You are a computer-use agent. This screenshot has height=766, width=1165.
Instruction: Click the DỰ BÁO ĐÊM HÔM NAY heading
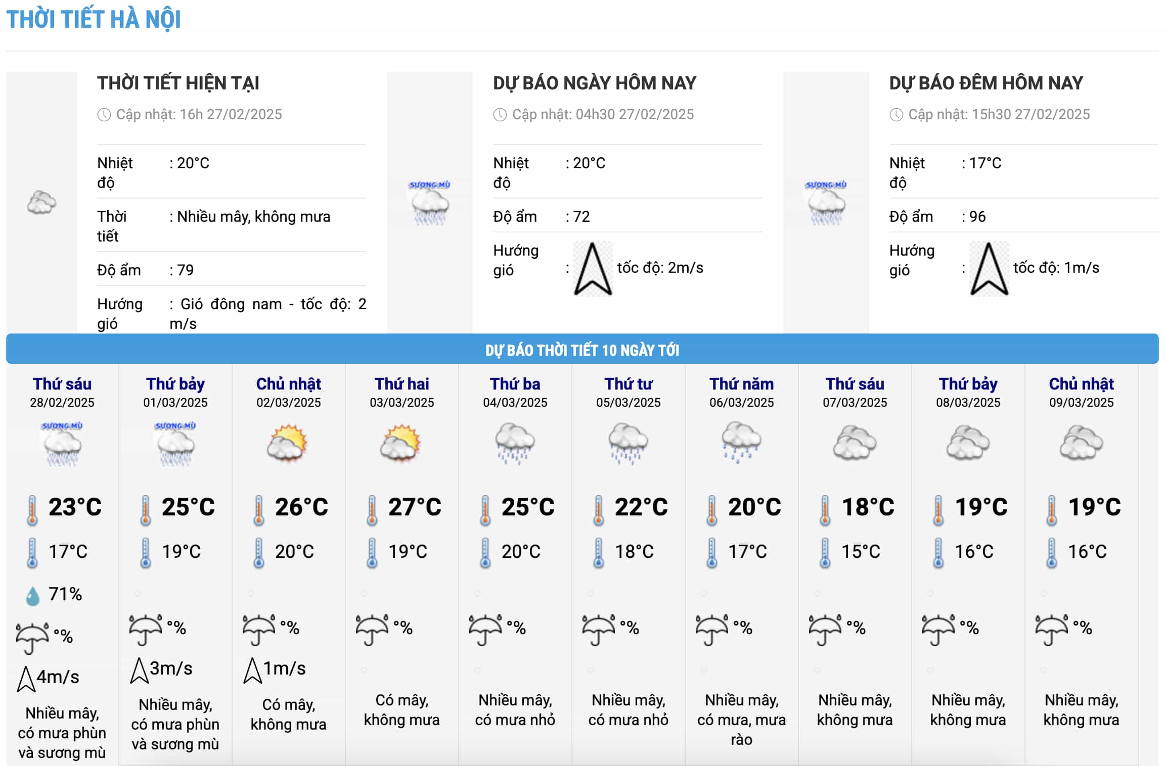(986, 83)
